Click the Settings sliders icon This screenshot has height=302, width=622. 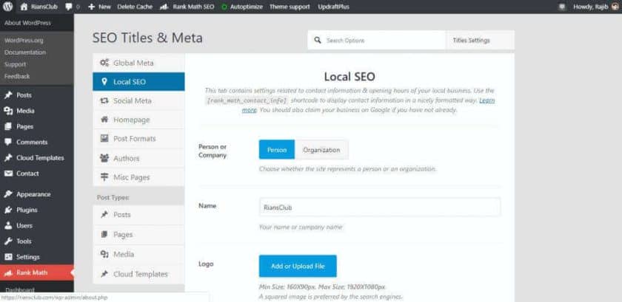(x=8, y=257)
